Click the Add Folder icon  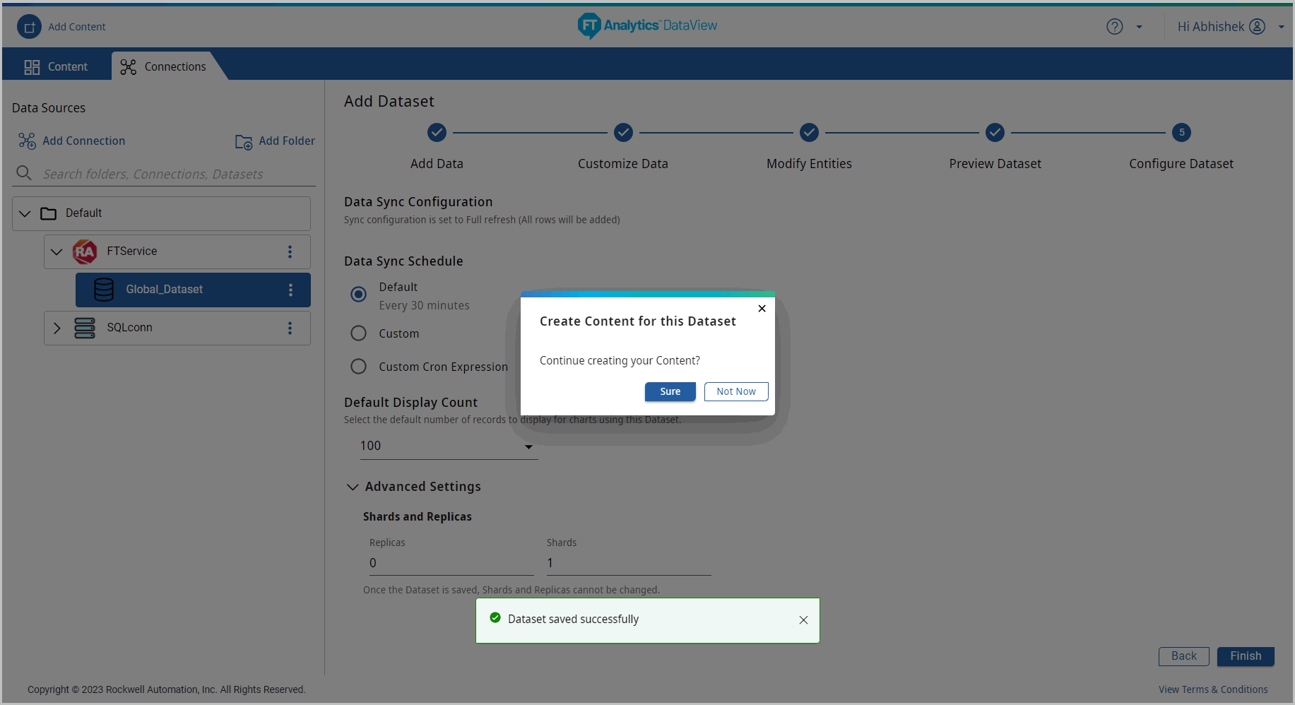244,142
